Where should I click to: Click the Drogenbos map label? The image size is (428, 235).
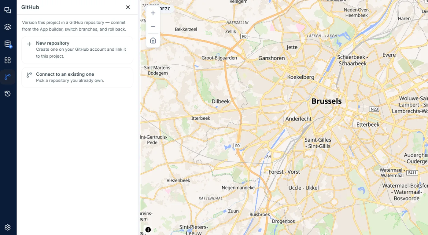(x=283, y=221)
